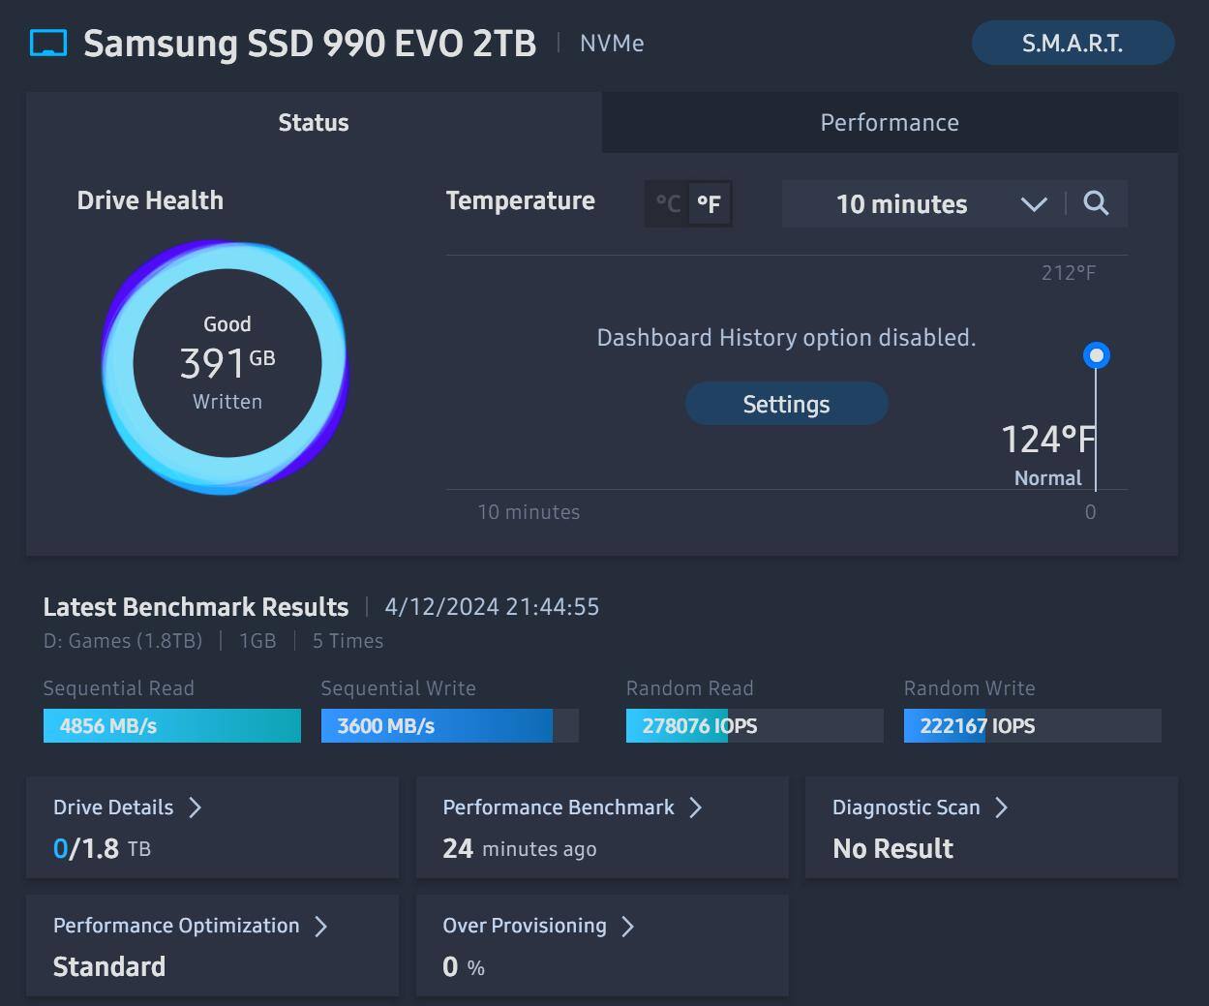Image resolution: width=1209 pixels, height=1006 pixels.
Task: Open the Diagnostic Scan No Result card
Action: (x=991, y=829)
